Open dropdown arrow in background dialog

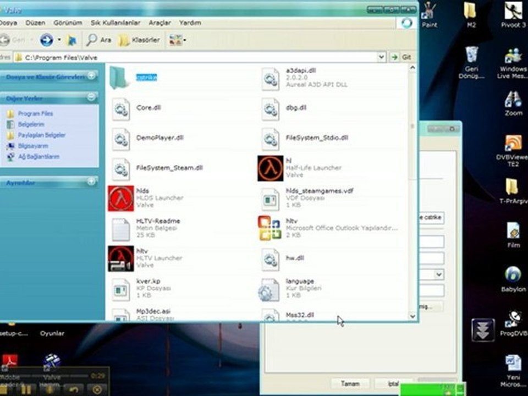click(x=439, y=274)
